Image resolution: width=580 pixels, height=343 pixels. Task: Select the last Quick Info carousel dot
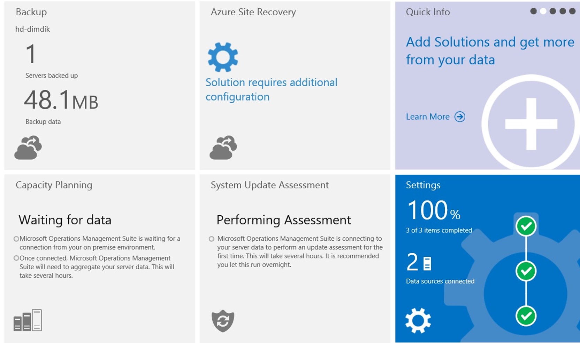[572, 11]
